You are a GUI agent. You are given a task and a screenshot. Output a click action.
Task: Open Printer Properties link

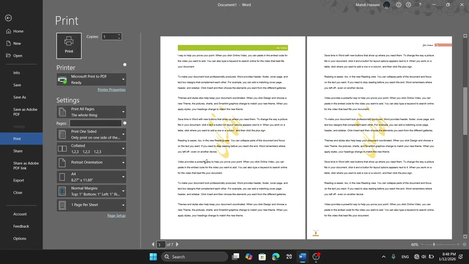111,89
